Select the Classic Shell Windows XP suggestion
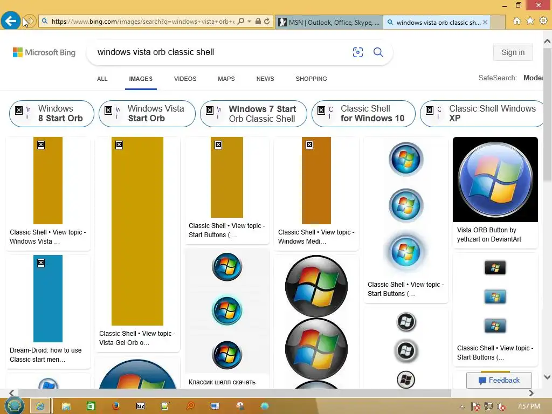Image resolution: width=552 pixels, height=414 pixels. pos(482,114)
